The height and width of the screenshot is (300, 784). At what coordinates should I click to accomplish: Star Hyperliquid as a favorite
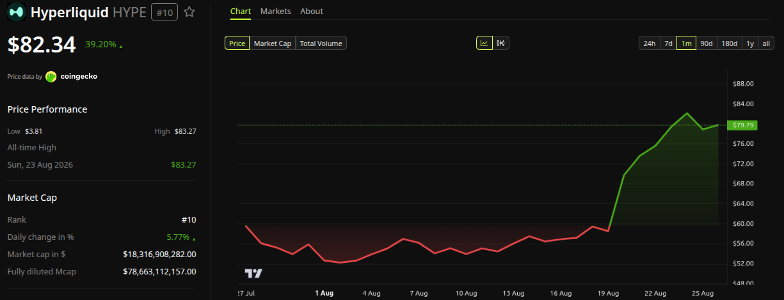tap(189, 12)
